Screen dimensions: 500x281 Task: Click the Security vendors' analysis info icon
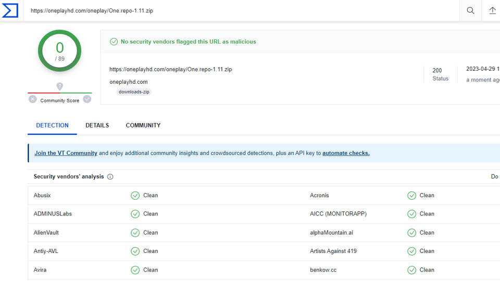pos(110,176)
